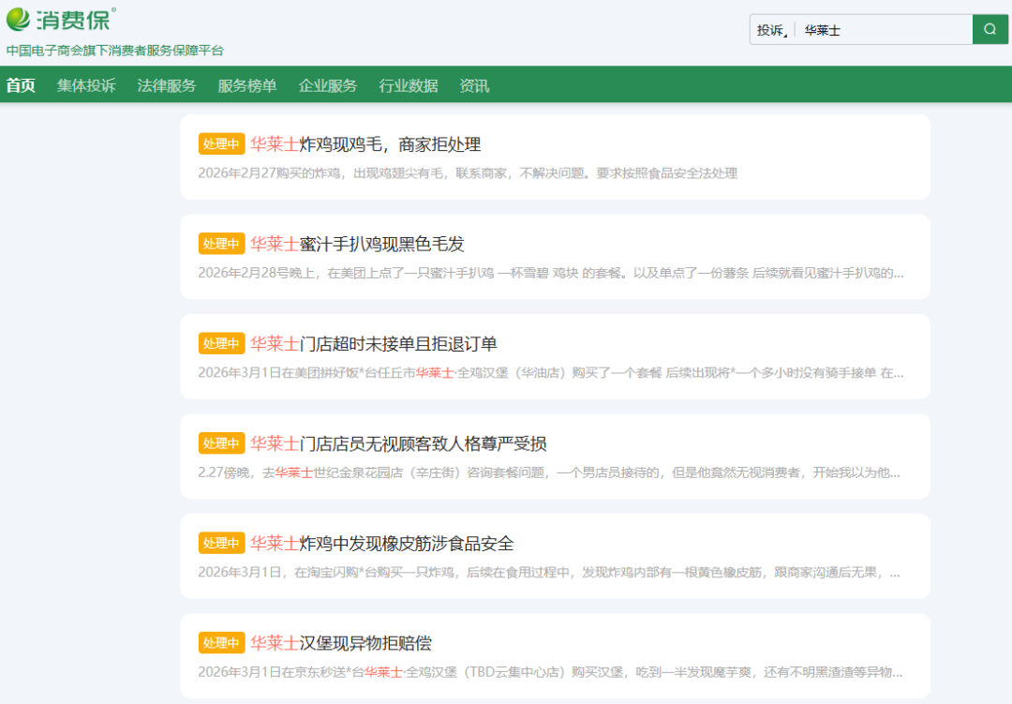Image resolution: width=1012 pixels, height=704 pixels.
Task: Open 集体投诉 navigation item
Action: point(86,85)
